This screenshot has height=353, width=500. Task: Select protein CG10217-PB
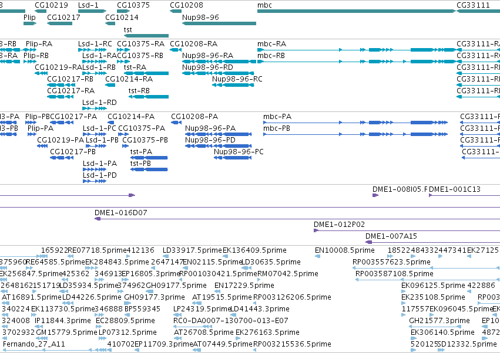tap(62, 158)
